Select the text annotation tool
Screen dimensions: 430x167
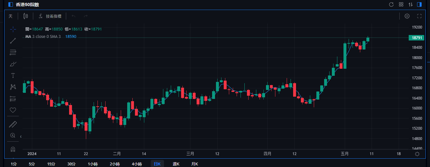[13, 75]
